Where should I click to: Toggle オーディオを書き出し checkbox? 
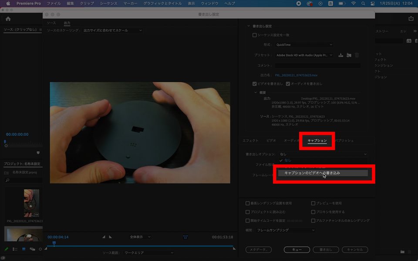click(x=288, y=84)
